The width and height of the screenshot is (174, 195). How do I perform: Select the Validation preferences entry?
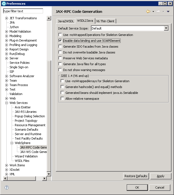(x=16, y=94)
